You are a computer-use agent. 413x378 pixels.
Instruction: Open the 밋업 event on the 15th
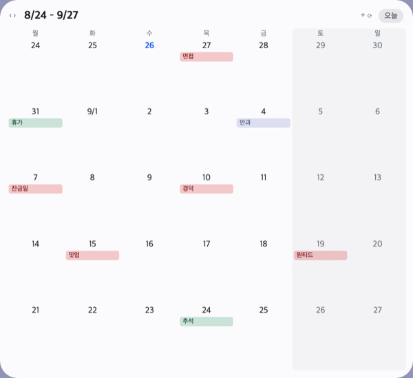pyautogui.click(x=92, y=255)
